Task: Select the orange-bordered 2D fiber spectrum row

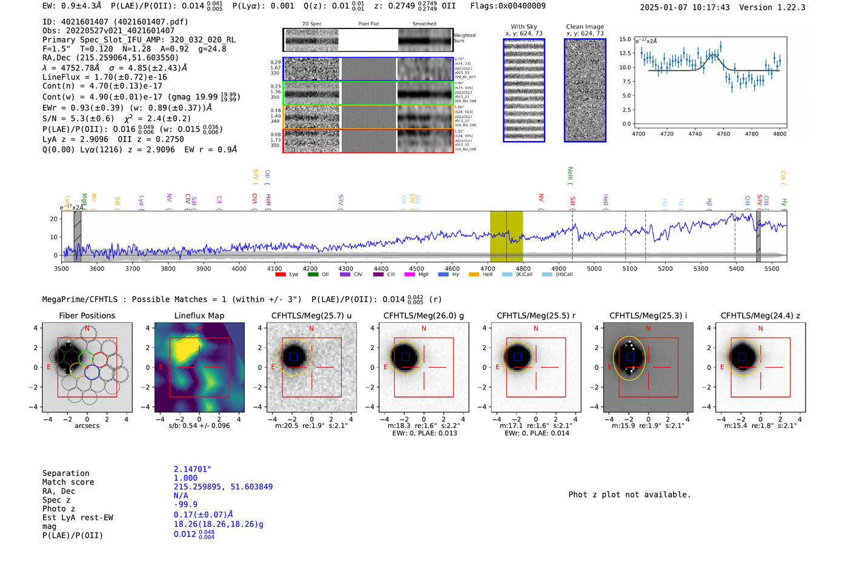Action: point(368,117)
